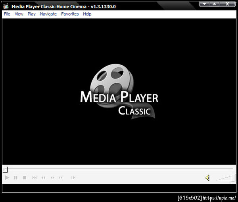
Task: Click the Play button
Action: [x=7, y=177]
